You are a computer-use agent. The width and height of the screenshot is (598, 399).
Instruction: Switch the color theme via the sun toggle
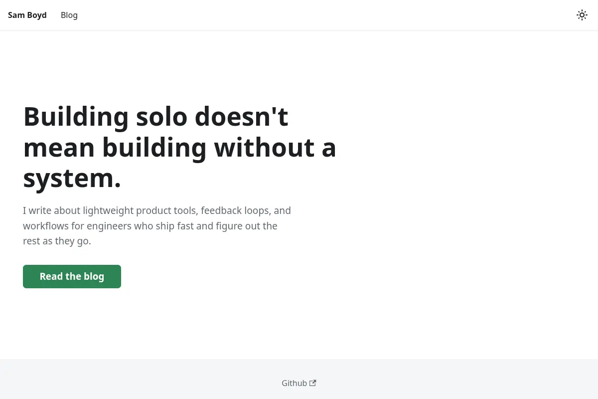582,15
